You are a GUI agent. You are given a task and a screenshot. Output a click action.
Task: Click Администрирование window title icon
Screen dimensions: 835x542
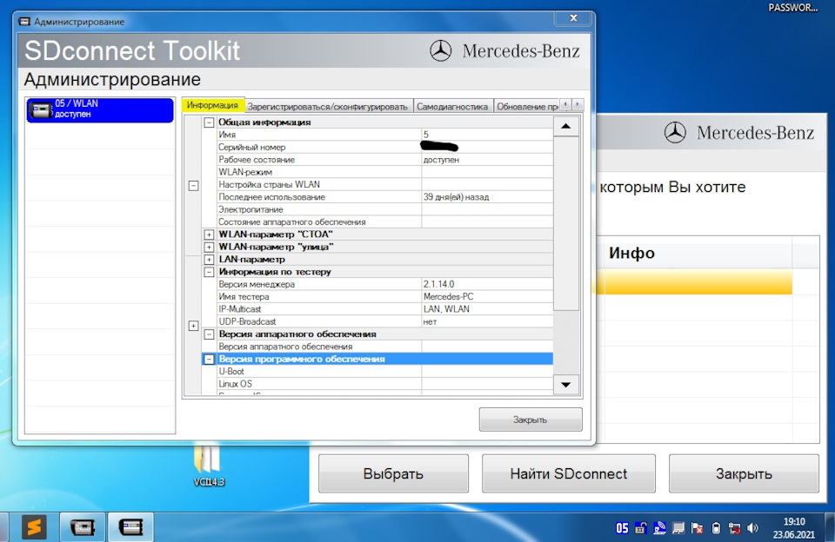coord(24,22)
